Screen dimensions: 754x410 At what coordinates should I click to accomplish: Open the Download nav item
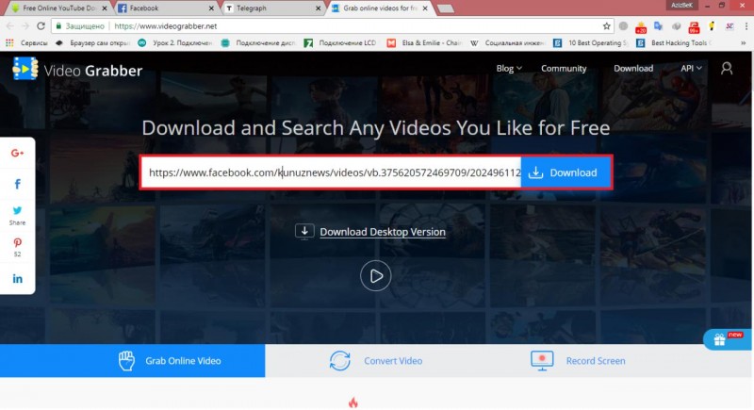(x=633, y=68)
